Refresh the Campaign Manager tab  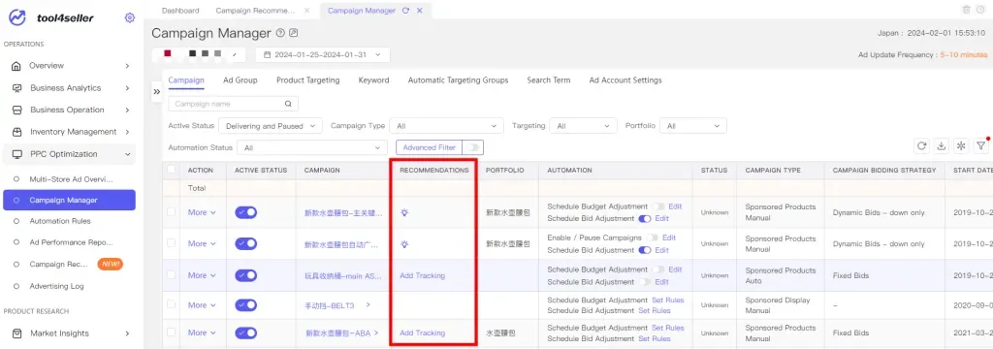coord(406,11)
